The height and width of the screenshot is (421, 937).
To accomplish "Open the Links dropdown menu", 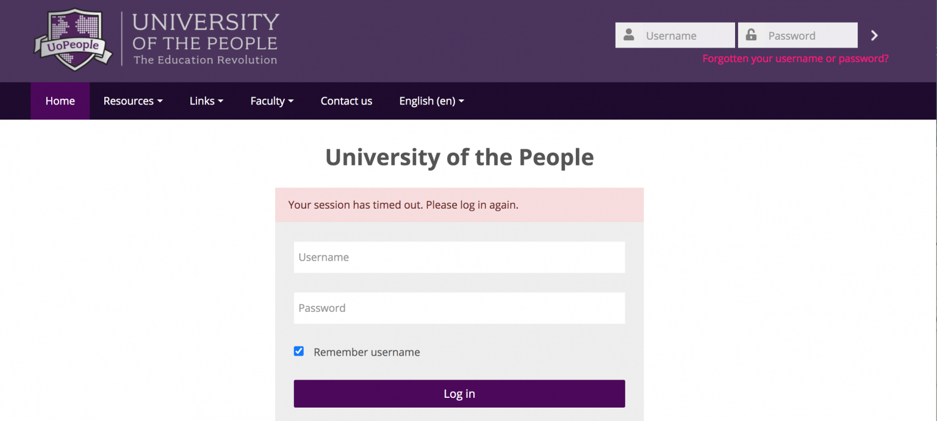I will (206, 101).
